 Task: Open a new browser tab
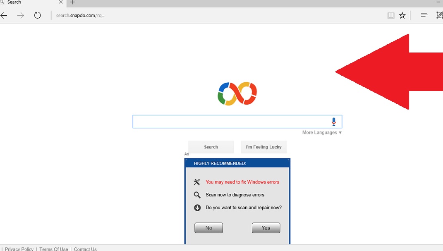point(72,2)
